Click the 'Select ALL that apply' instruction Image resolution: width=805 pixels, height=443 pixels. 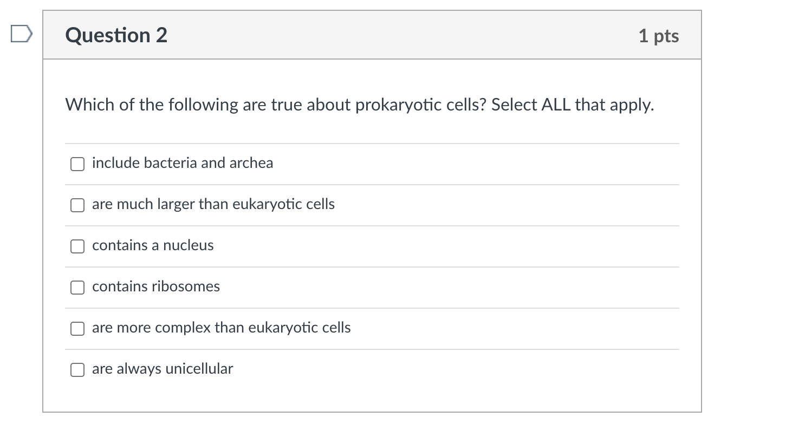coord(572,105)
